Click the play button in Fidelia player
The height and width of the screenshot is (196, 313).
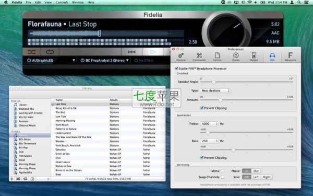[153, 52]
